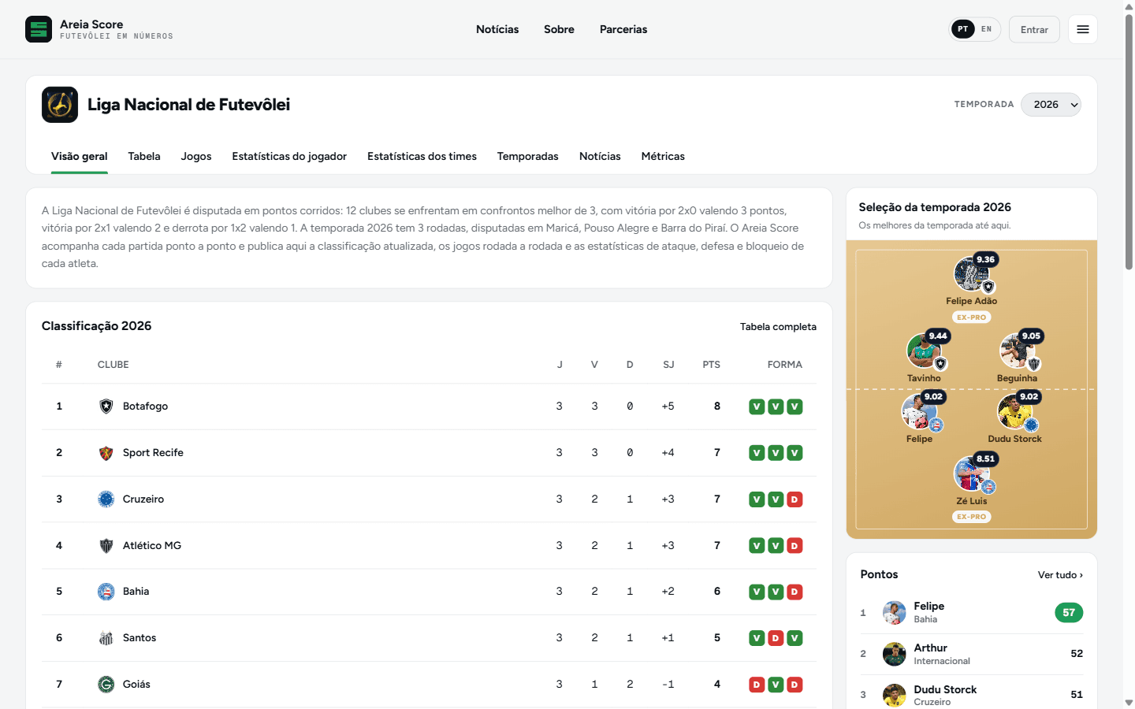1135x709 pixels.
Task: Click Cruzeiro's red D form badge
Action: pyautogui.click(x=794, y=499)
